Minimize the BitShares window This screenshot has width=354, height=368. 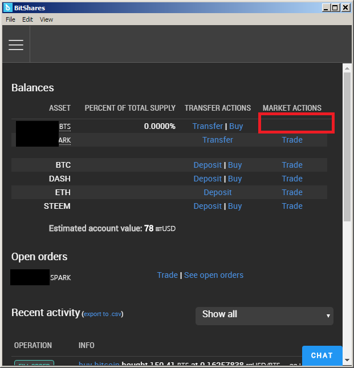(325, 8)
